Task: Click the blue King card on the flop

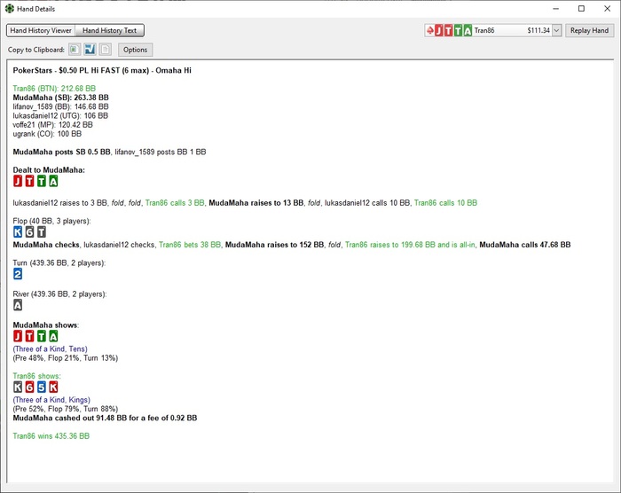Action: [18, 231]
